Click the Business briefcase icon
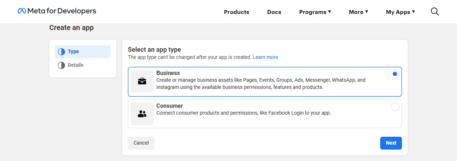 142,81
